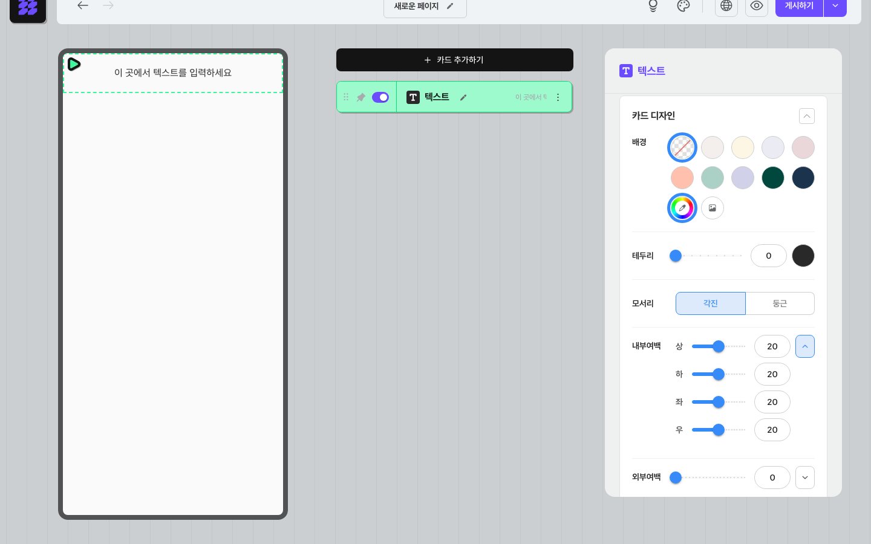Image resolution: width=871 pixels, height=544 pixels.
Task: Click the 하 padding value field
Action: tap(772, 374)
